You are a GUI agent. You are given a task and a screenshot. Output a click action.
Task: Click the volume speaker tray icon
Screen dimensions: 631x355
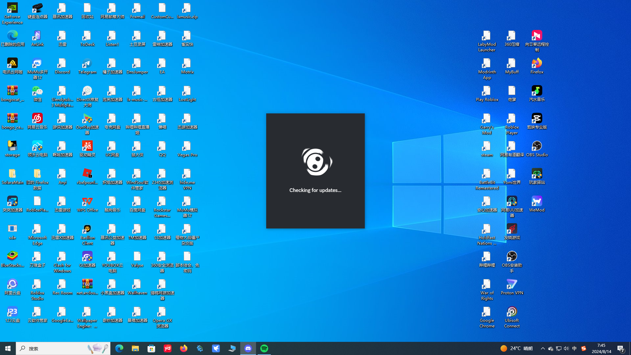click(x=566, y=348)
